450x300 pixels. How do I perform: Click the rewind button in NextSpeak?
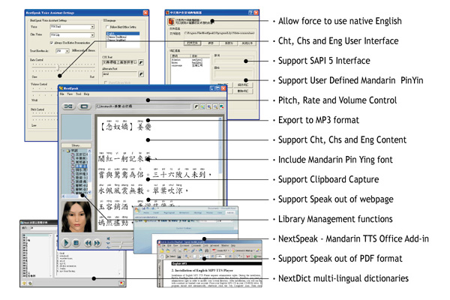coord(88,243)
